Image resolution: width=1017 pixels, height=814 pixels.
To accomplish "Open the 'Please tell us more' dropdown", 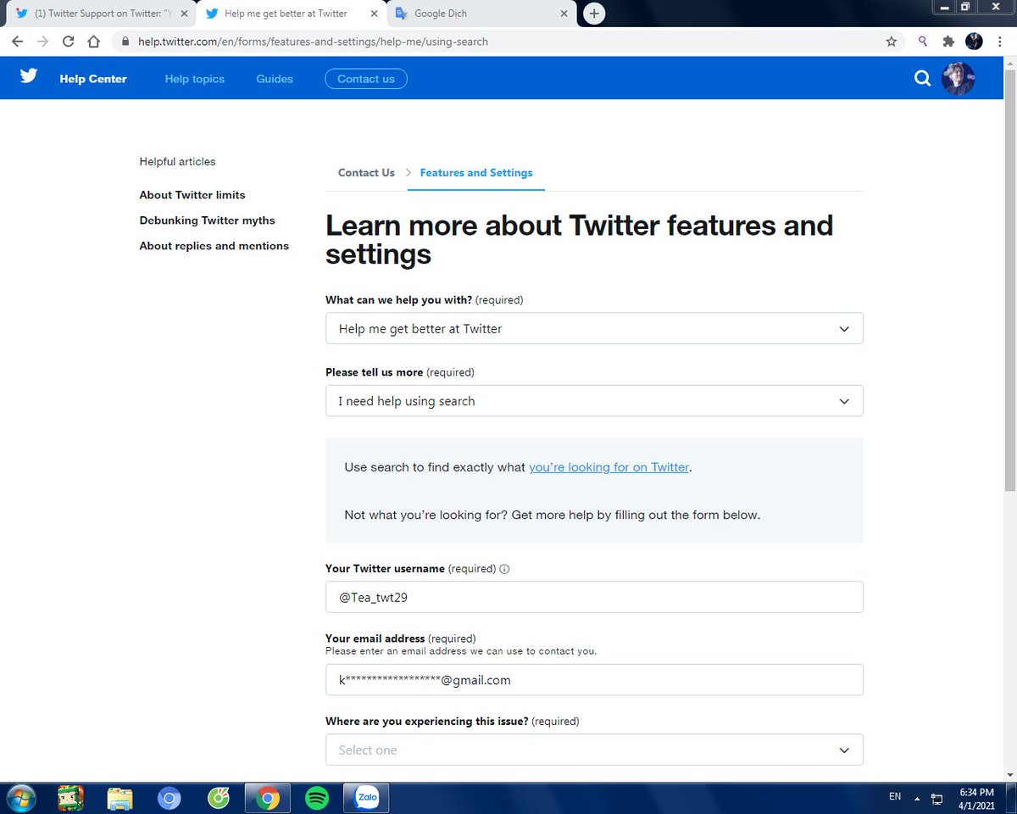I will (594, 401).
